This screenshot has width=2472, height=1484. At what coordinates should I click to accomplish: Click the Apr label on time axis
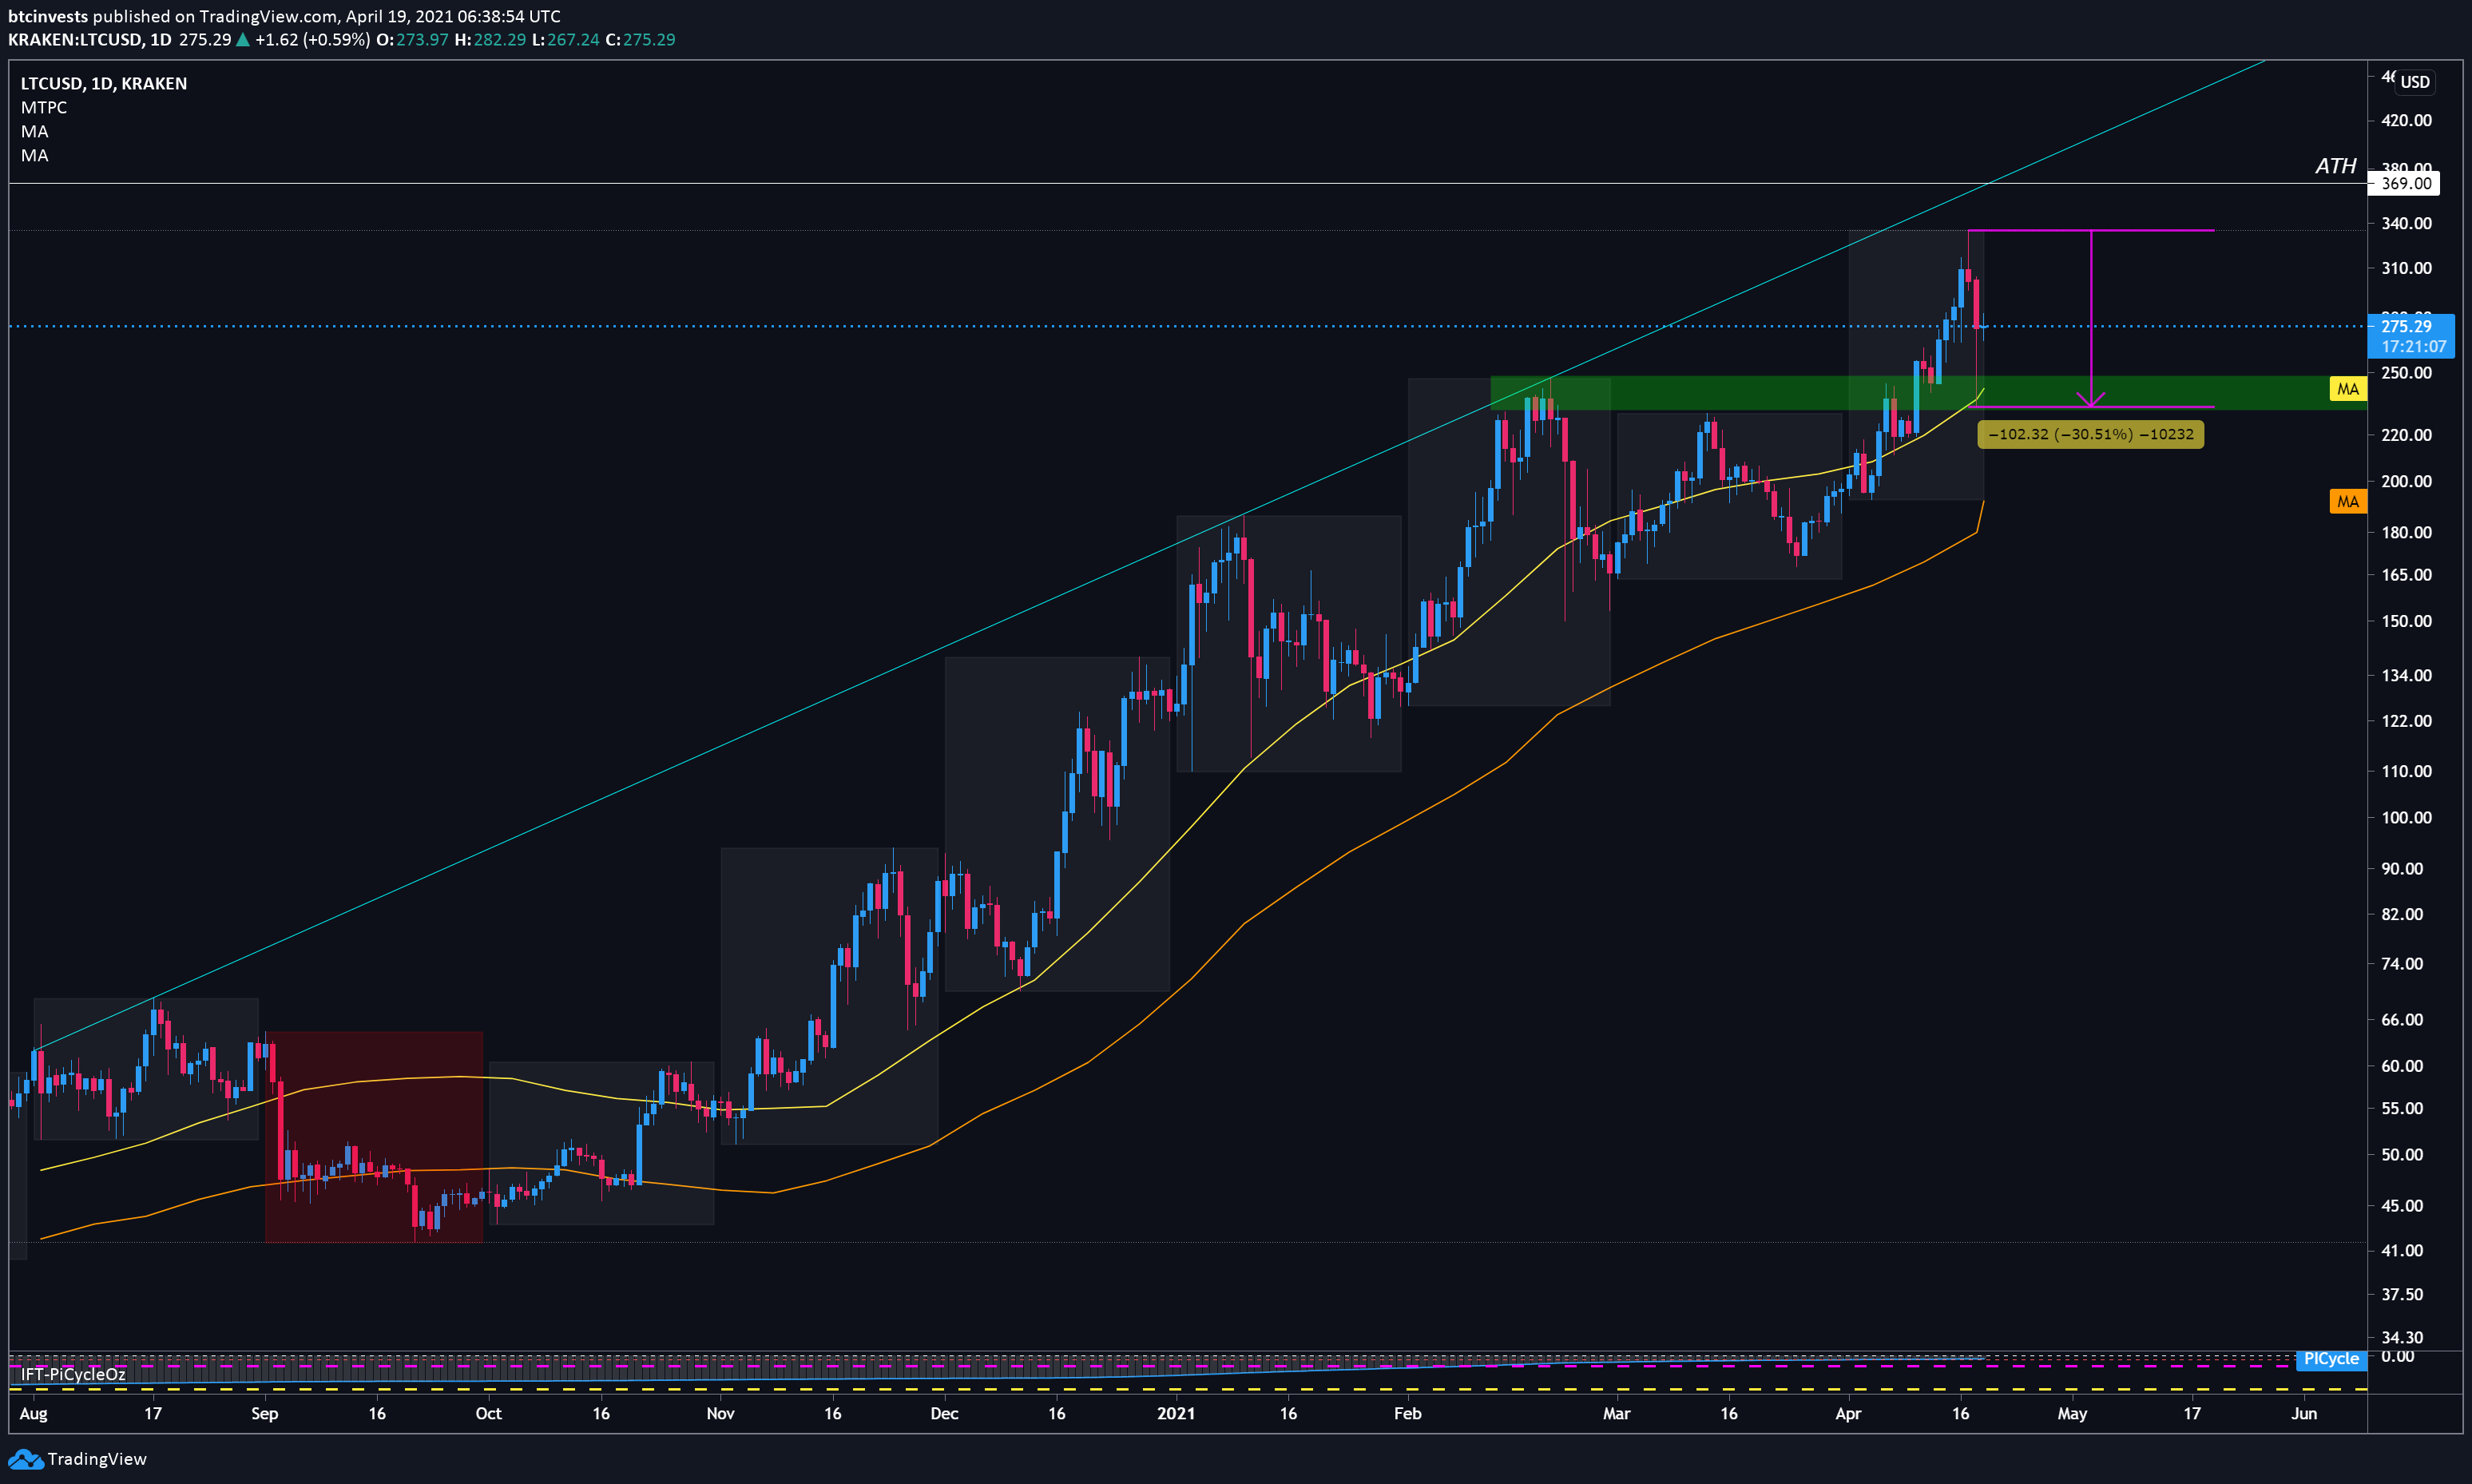pos(1848,1414)
